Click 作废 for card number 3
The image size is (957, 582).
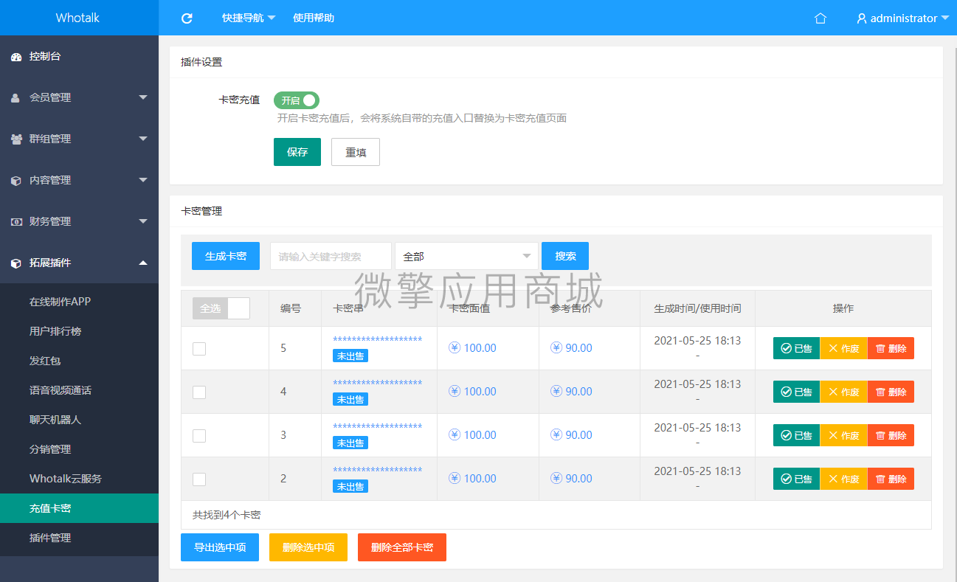(x=843, y=435)
